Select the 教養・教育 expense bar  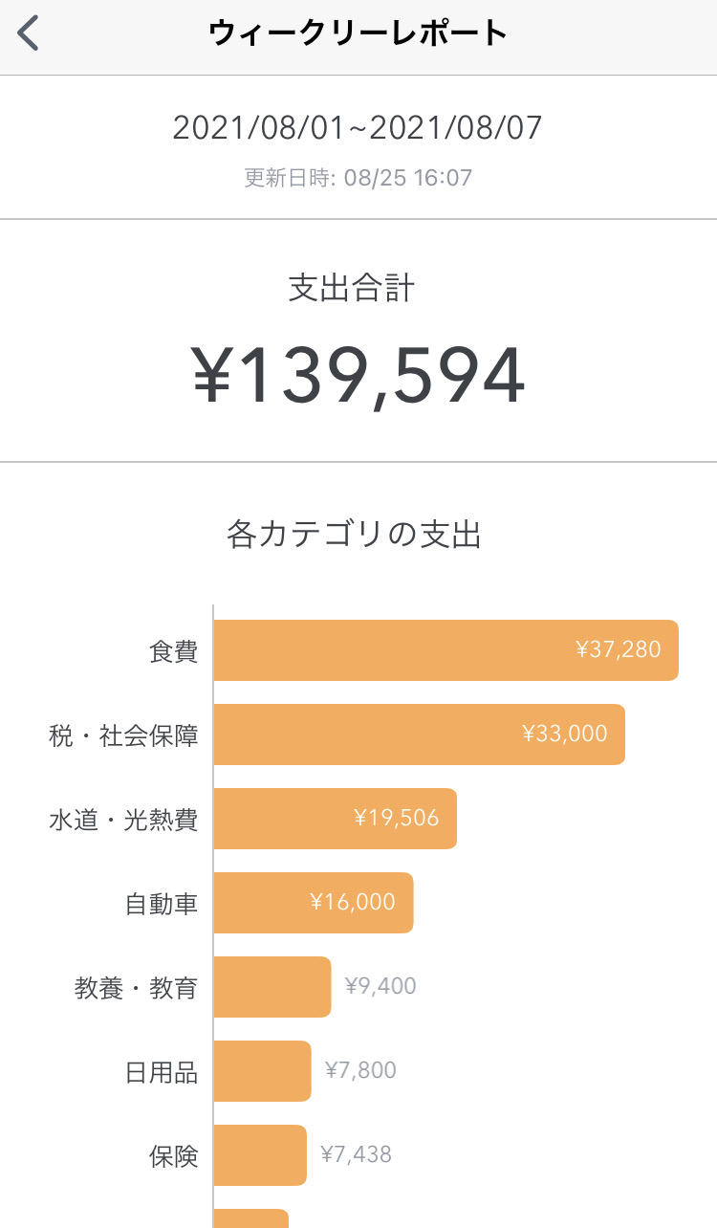coord(272,987)
